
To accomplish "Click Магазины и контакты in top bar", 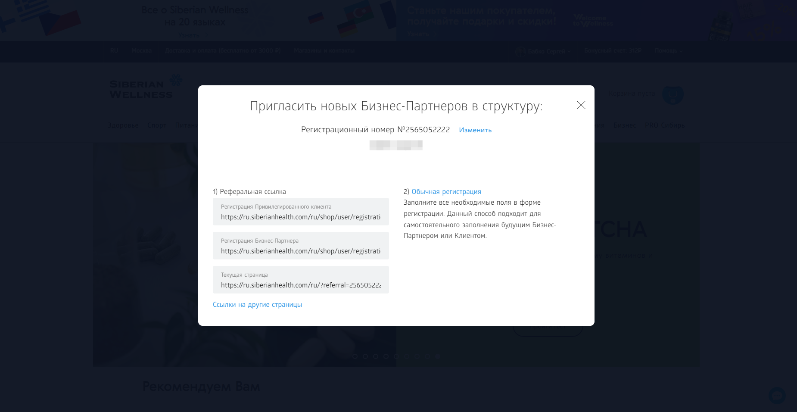I will coord(324,50).
